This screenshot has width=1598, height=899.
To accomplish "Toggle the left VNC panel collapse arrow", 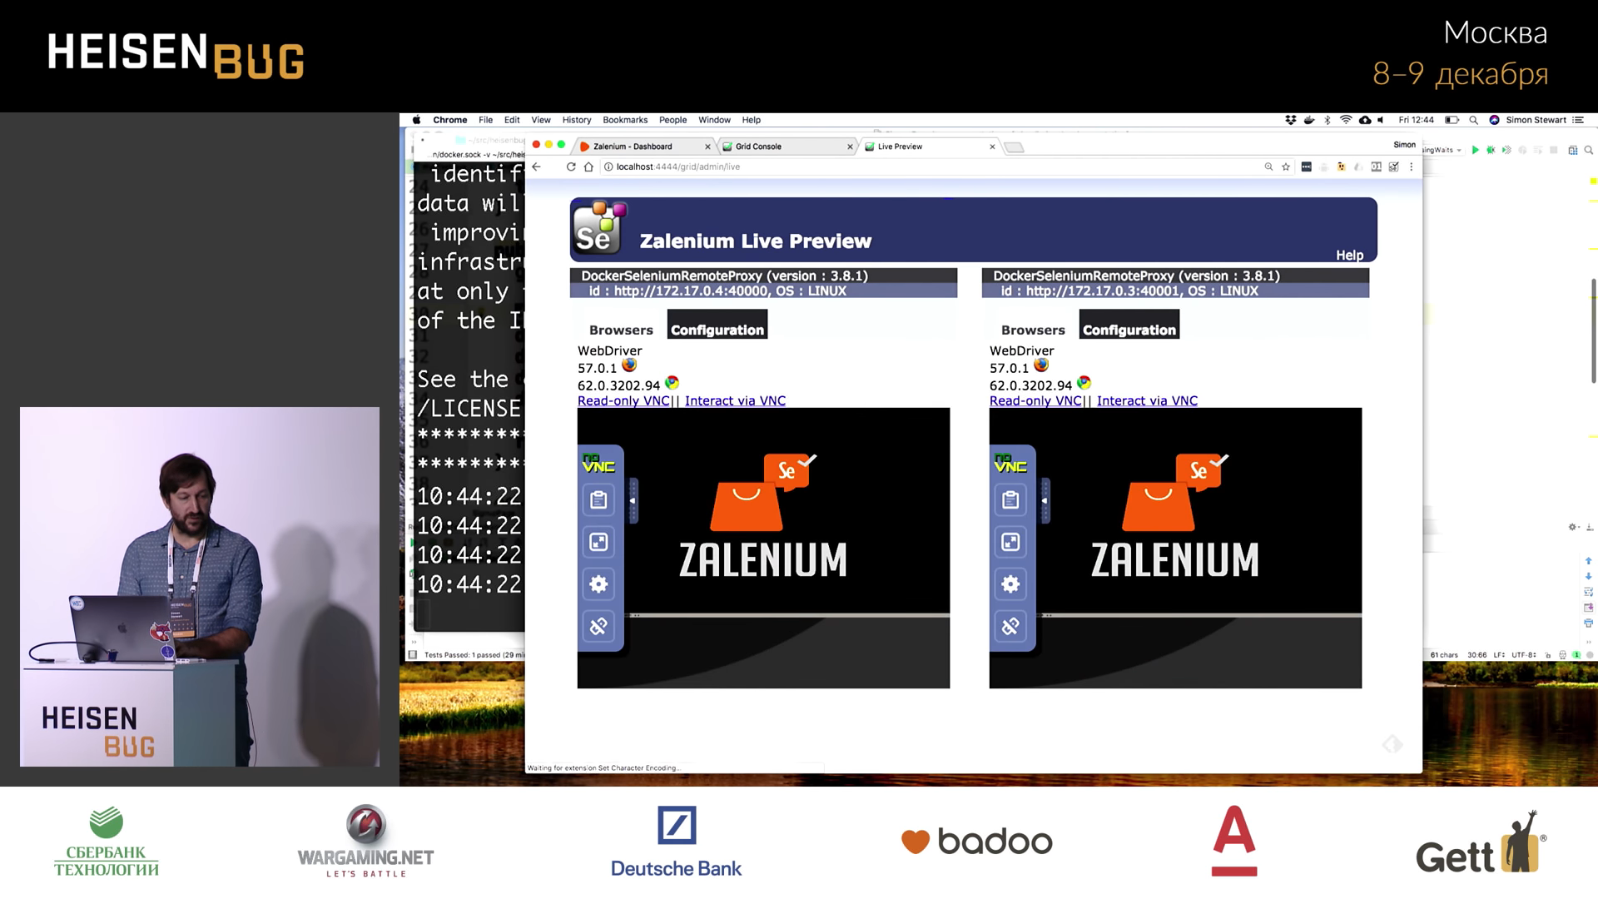I will click(633, 500).
